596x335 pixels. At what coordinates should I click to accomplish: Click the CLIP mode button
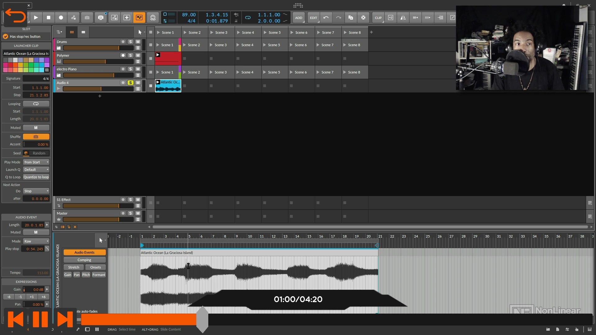coord(378,18)
